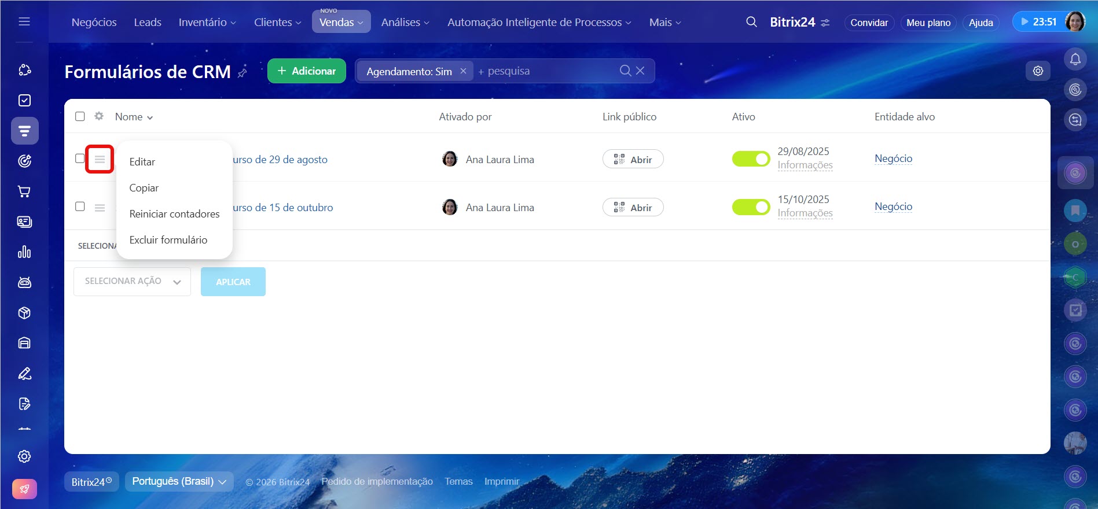Expand the Inventário menu
Image resolution: width=1098 pixels, height=509 pixels.
tap(207, 23)
